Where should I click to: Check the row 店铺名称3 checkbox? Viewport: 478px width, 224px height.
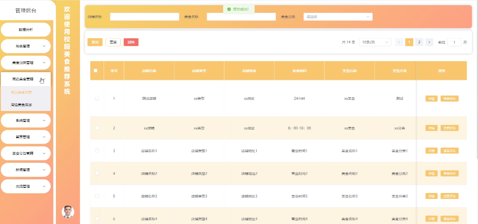coord(97,196)
